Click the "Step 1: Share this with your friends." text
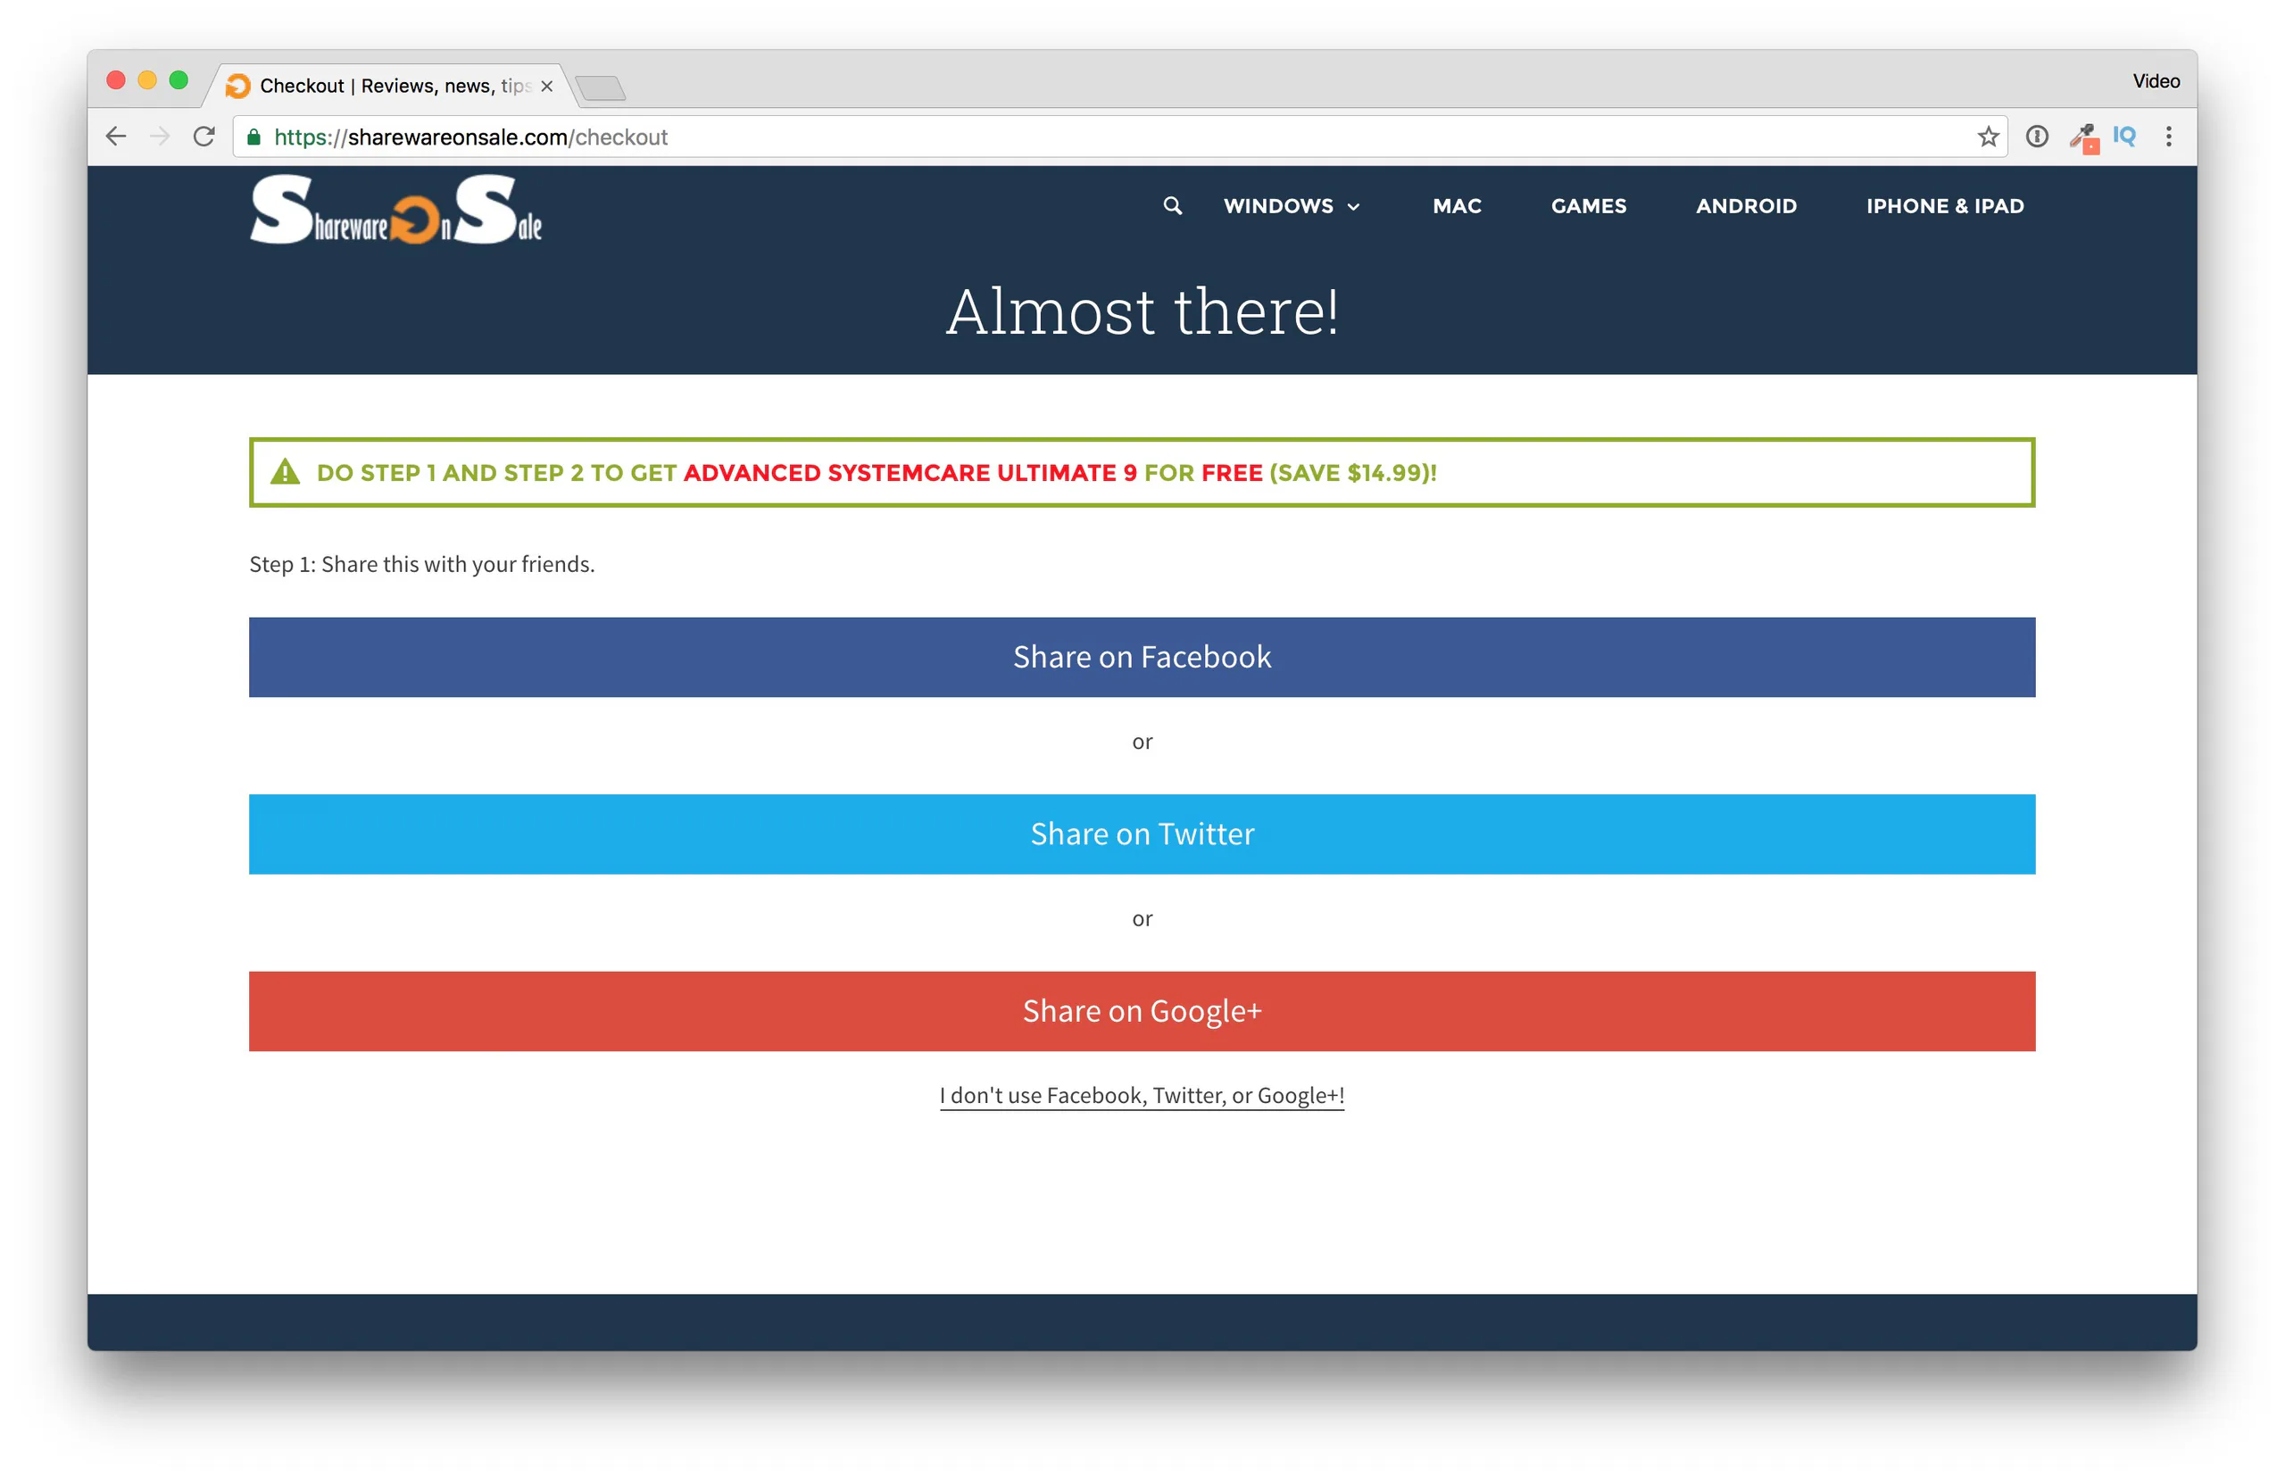Image resolution: width=2285 pixels, height=1476 pixels. 421,565
